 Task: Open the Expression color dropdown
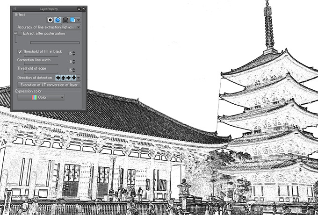click(x=41, y=98)
